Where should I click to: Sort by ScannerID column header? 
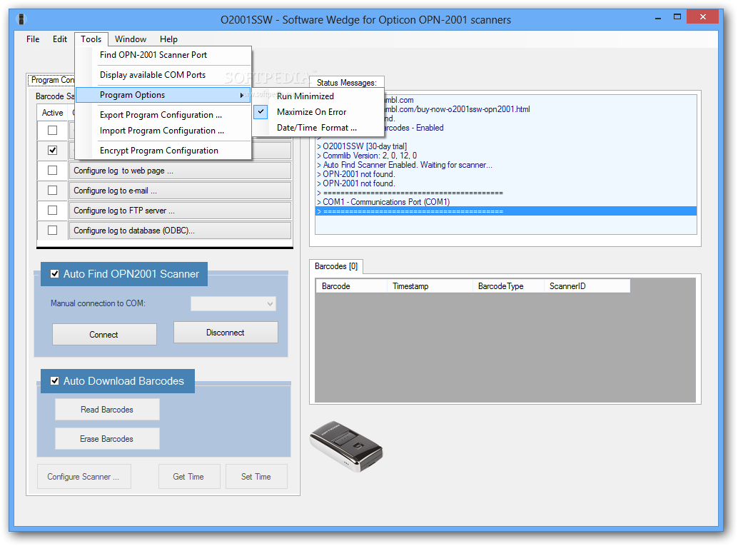point(587,286)
